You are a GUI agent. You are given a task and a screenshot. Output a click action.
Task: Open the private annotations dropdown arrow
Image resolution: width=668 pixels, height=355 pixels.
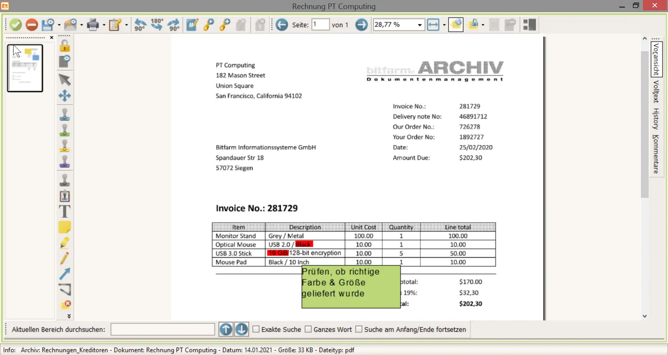coord(483,25)
